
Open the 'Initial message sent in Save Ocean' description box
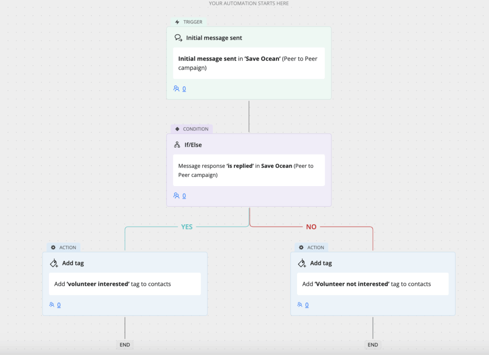pyautogui.click(x=249, y=63)
